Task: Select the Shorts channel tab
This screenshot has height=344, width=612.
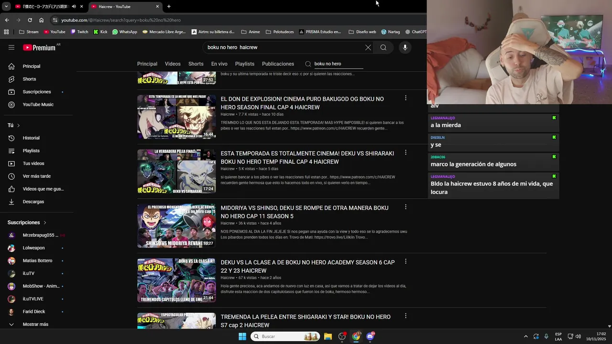Action: click(x=196, y=64)
